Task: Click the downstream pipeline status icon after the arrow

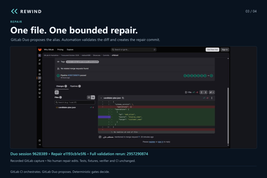Action: coord(211,76)
